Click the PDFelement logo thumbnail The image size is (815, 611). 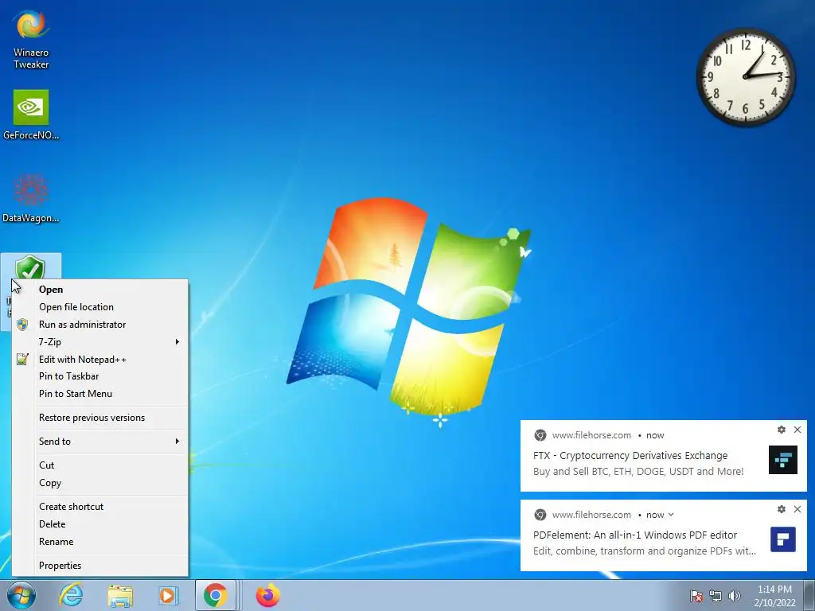pyautogui.click(x=783, y=539)
